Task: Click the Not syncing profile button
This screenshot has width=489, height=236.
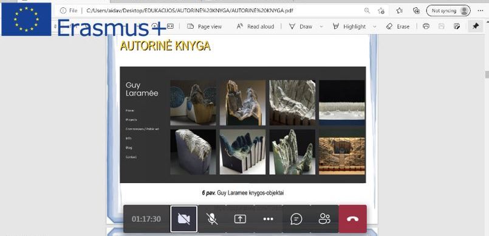Action: coord(448,10)
